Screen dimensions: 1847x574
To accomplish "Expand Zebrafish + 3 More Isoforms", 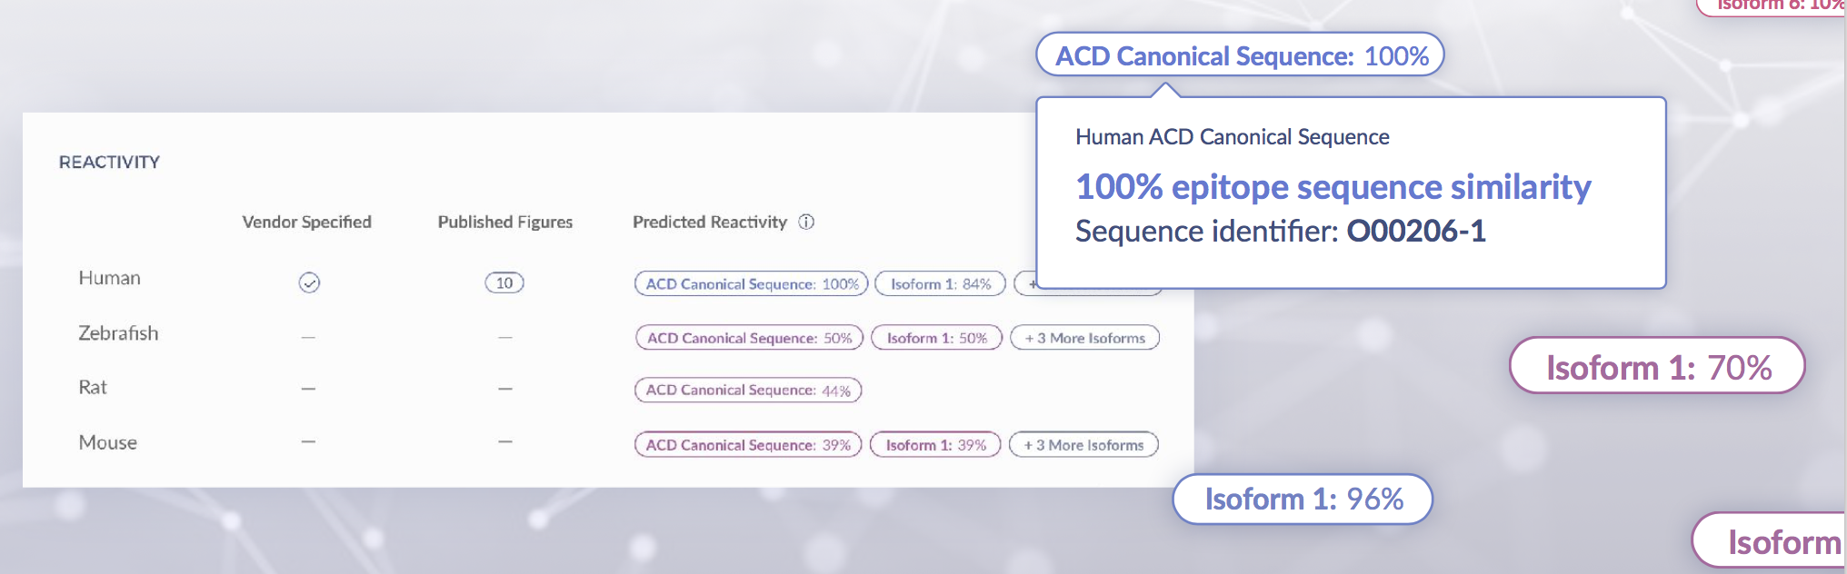I will pyautogui.click(x=1085, y=338).
